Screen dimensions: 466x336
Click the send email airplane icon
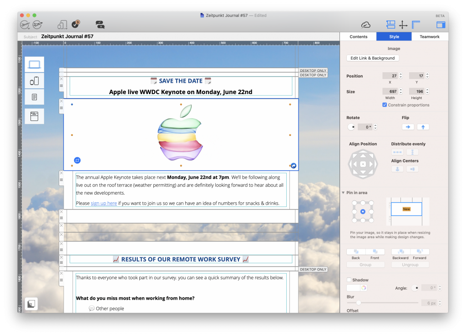pyautogui.click(x=25, y=25)
